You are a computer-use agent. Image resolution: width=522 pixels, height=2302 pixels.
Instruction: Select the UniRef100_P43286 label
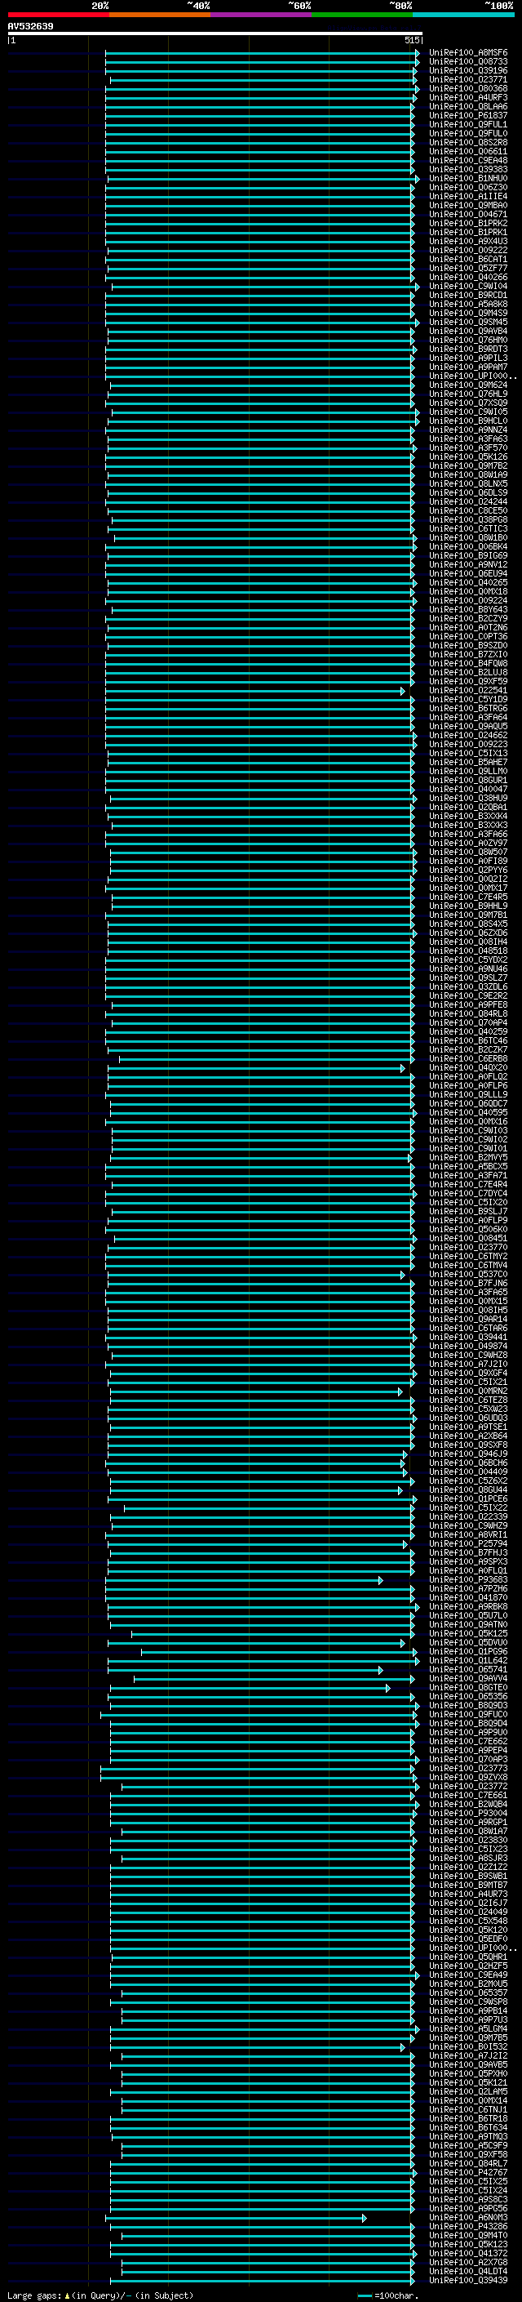point(467,2227)
